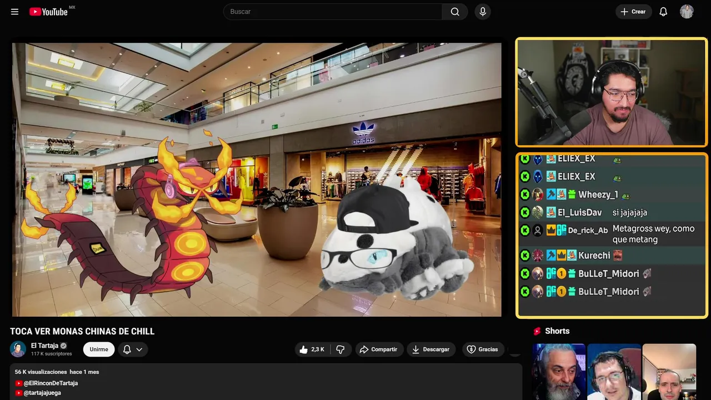
Task: Open the third Shorts thumbnail
Action: [x=669, y=372]
